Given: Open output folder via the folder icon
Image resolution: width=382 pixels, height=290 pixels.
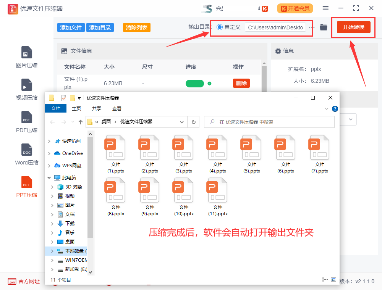Looking at the screenshot, I should tap(323, 27).
